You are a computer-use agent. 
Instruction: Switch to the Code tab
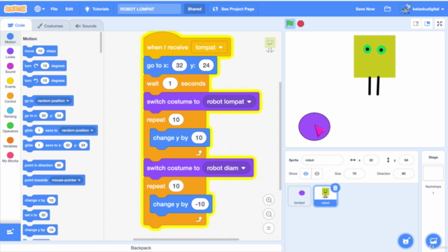[16, 25]
